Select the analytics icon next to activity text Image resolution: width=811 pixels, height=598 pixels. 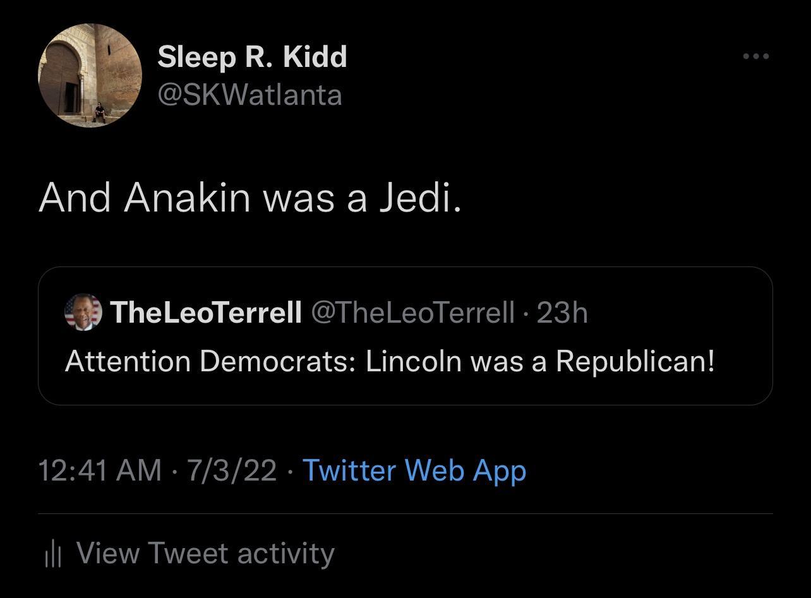click(x=53, y=553)
